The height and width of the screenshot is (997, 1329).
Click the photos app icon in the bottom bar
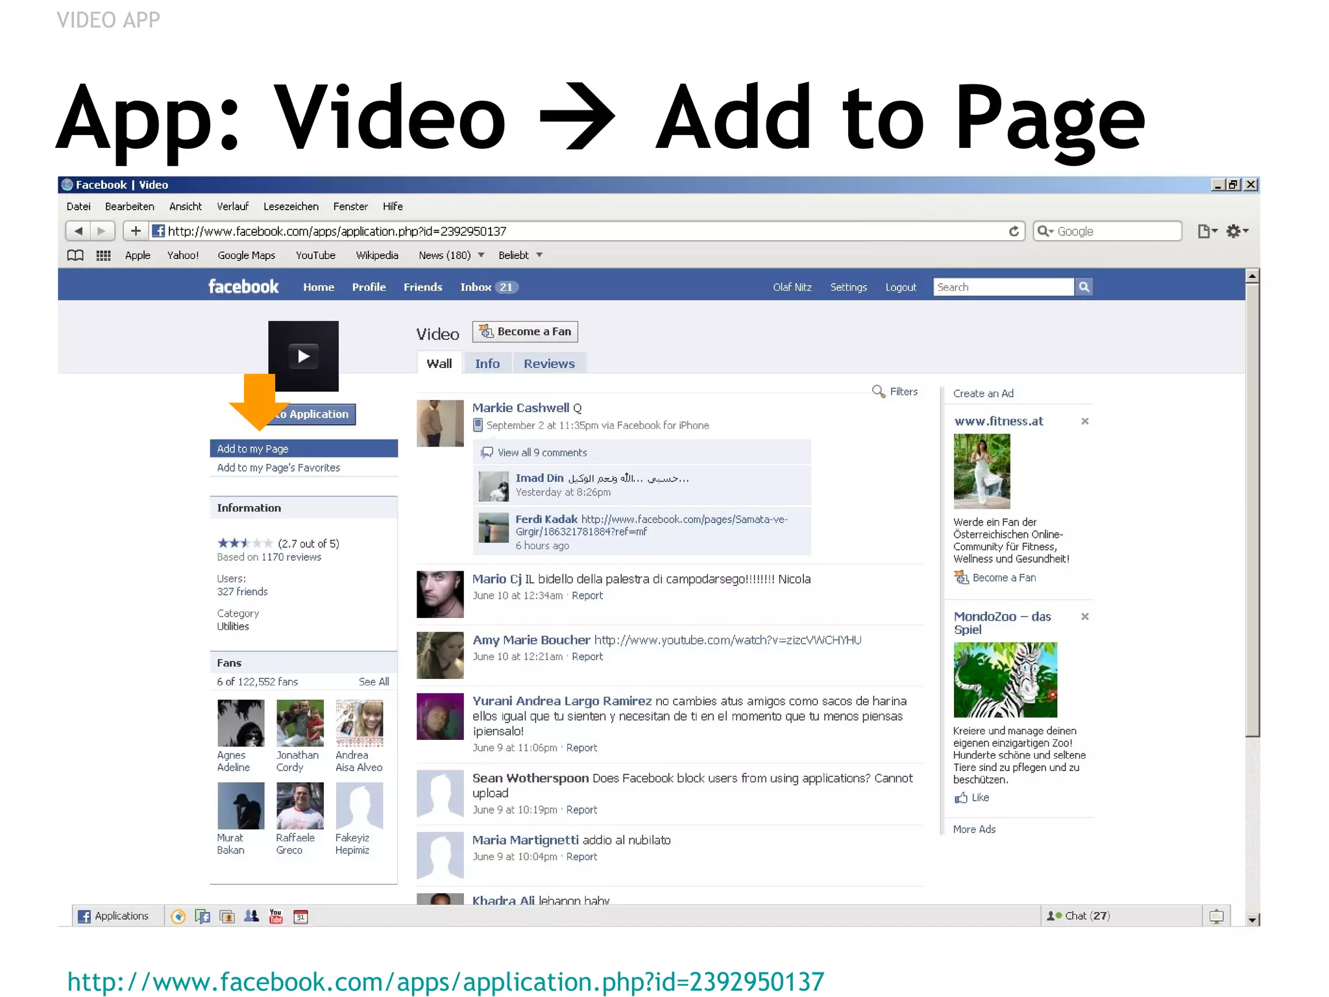(227, 917)
